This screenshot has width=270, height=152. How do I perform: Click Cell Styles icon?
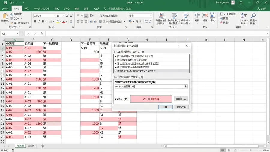click(185, 19)
